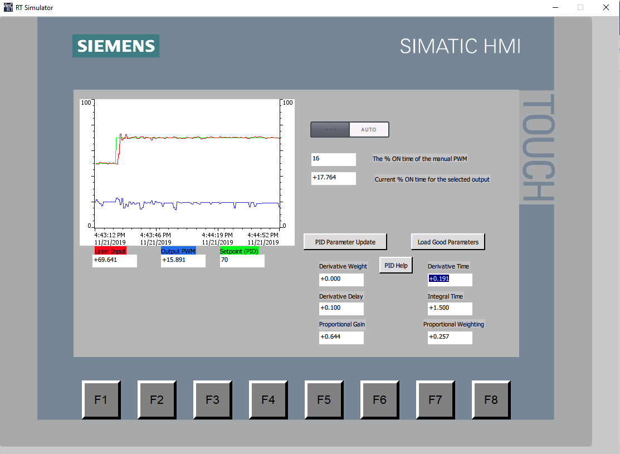Click the F4 function key
This screenshot has width=620, height=454.
(268, 399)
